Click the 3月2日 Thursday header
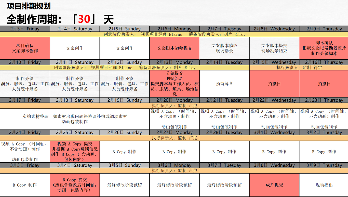This screenshot has height=197, width=348. click(324, 132)
